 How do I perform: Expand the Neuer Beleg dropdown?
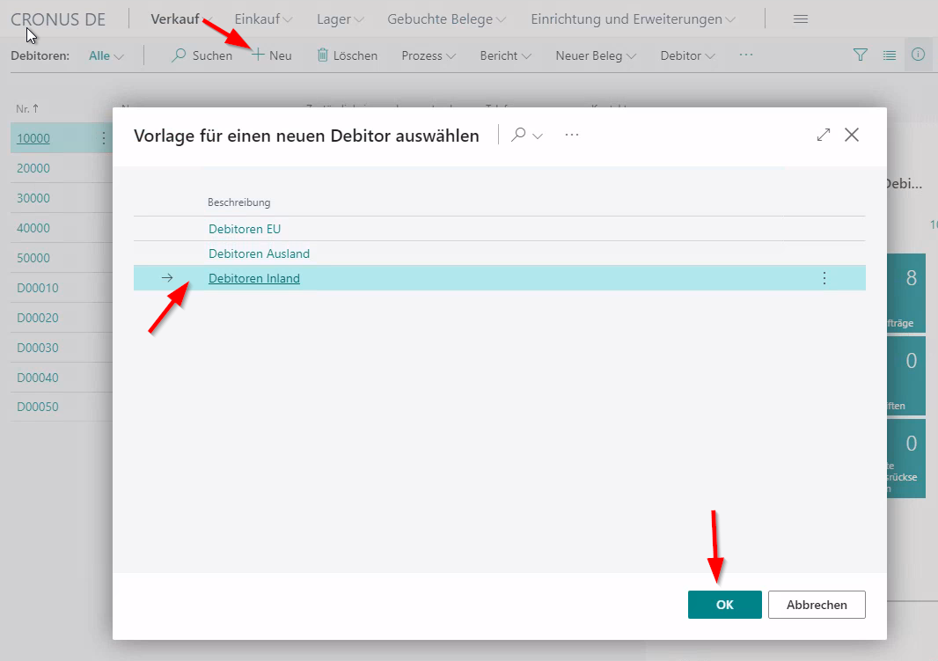pyautogui.click(x=596, y=55)
